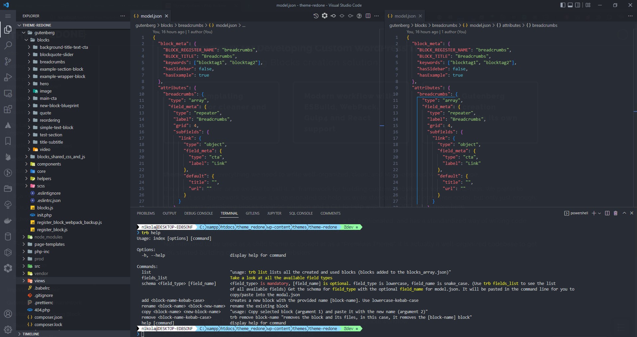637x337 pixels.
Task: Toggle Panel visibility layout button
Action: coord(570,5)
